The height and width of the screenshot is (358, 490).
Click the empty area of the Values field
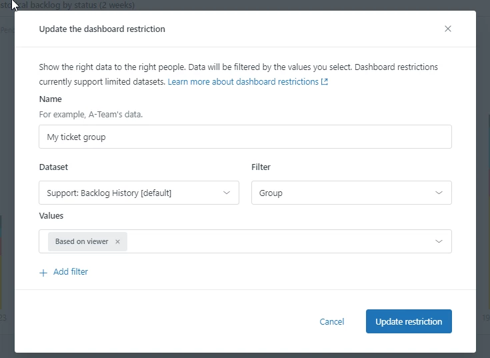pyautogui.click(x=280, y=241)
